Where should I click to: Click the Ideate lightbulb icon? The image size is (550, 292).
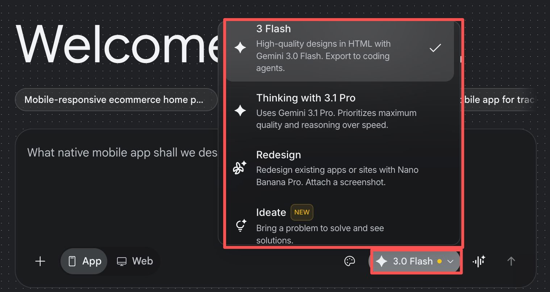tap(241, 225)
